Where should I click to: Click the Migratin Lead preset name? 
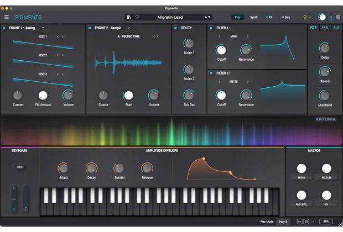pos(170,17)
